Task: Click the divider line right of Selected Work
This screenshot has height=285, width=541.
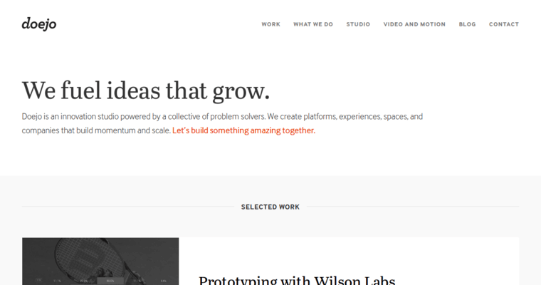Action: point(413,207)
